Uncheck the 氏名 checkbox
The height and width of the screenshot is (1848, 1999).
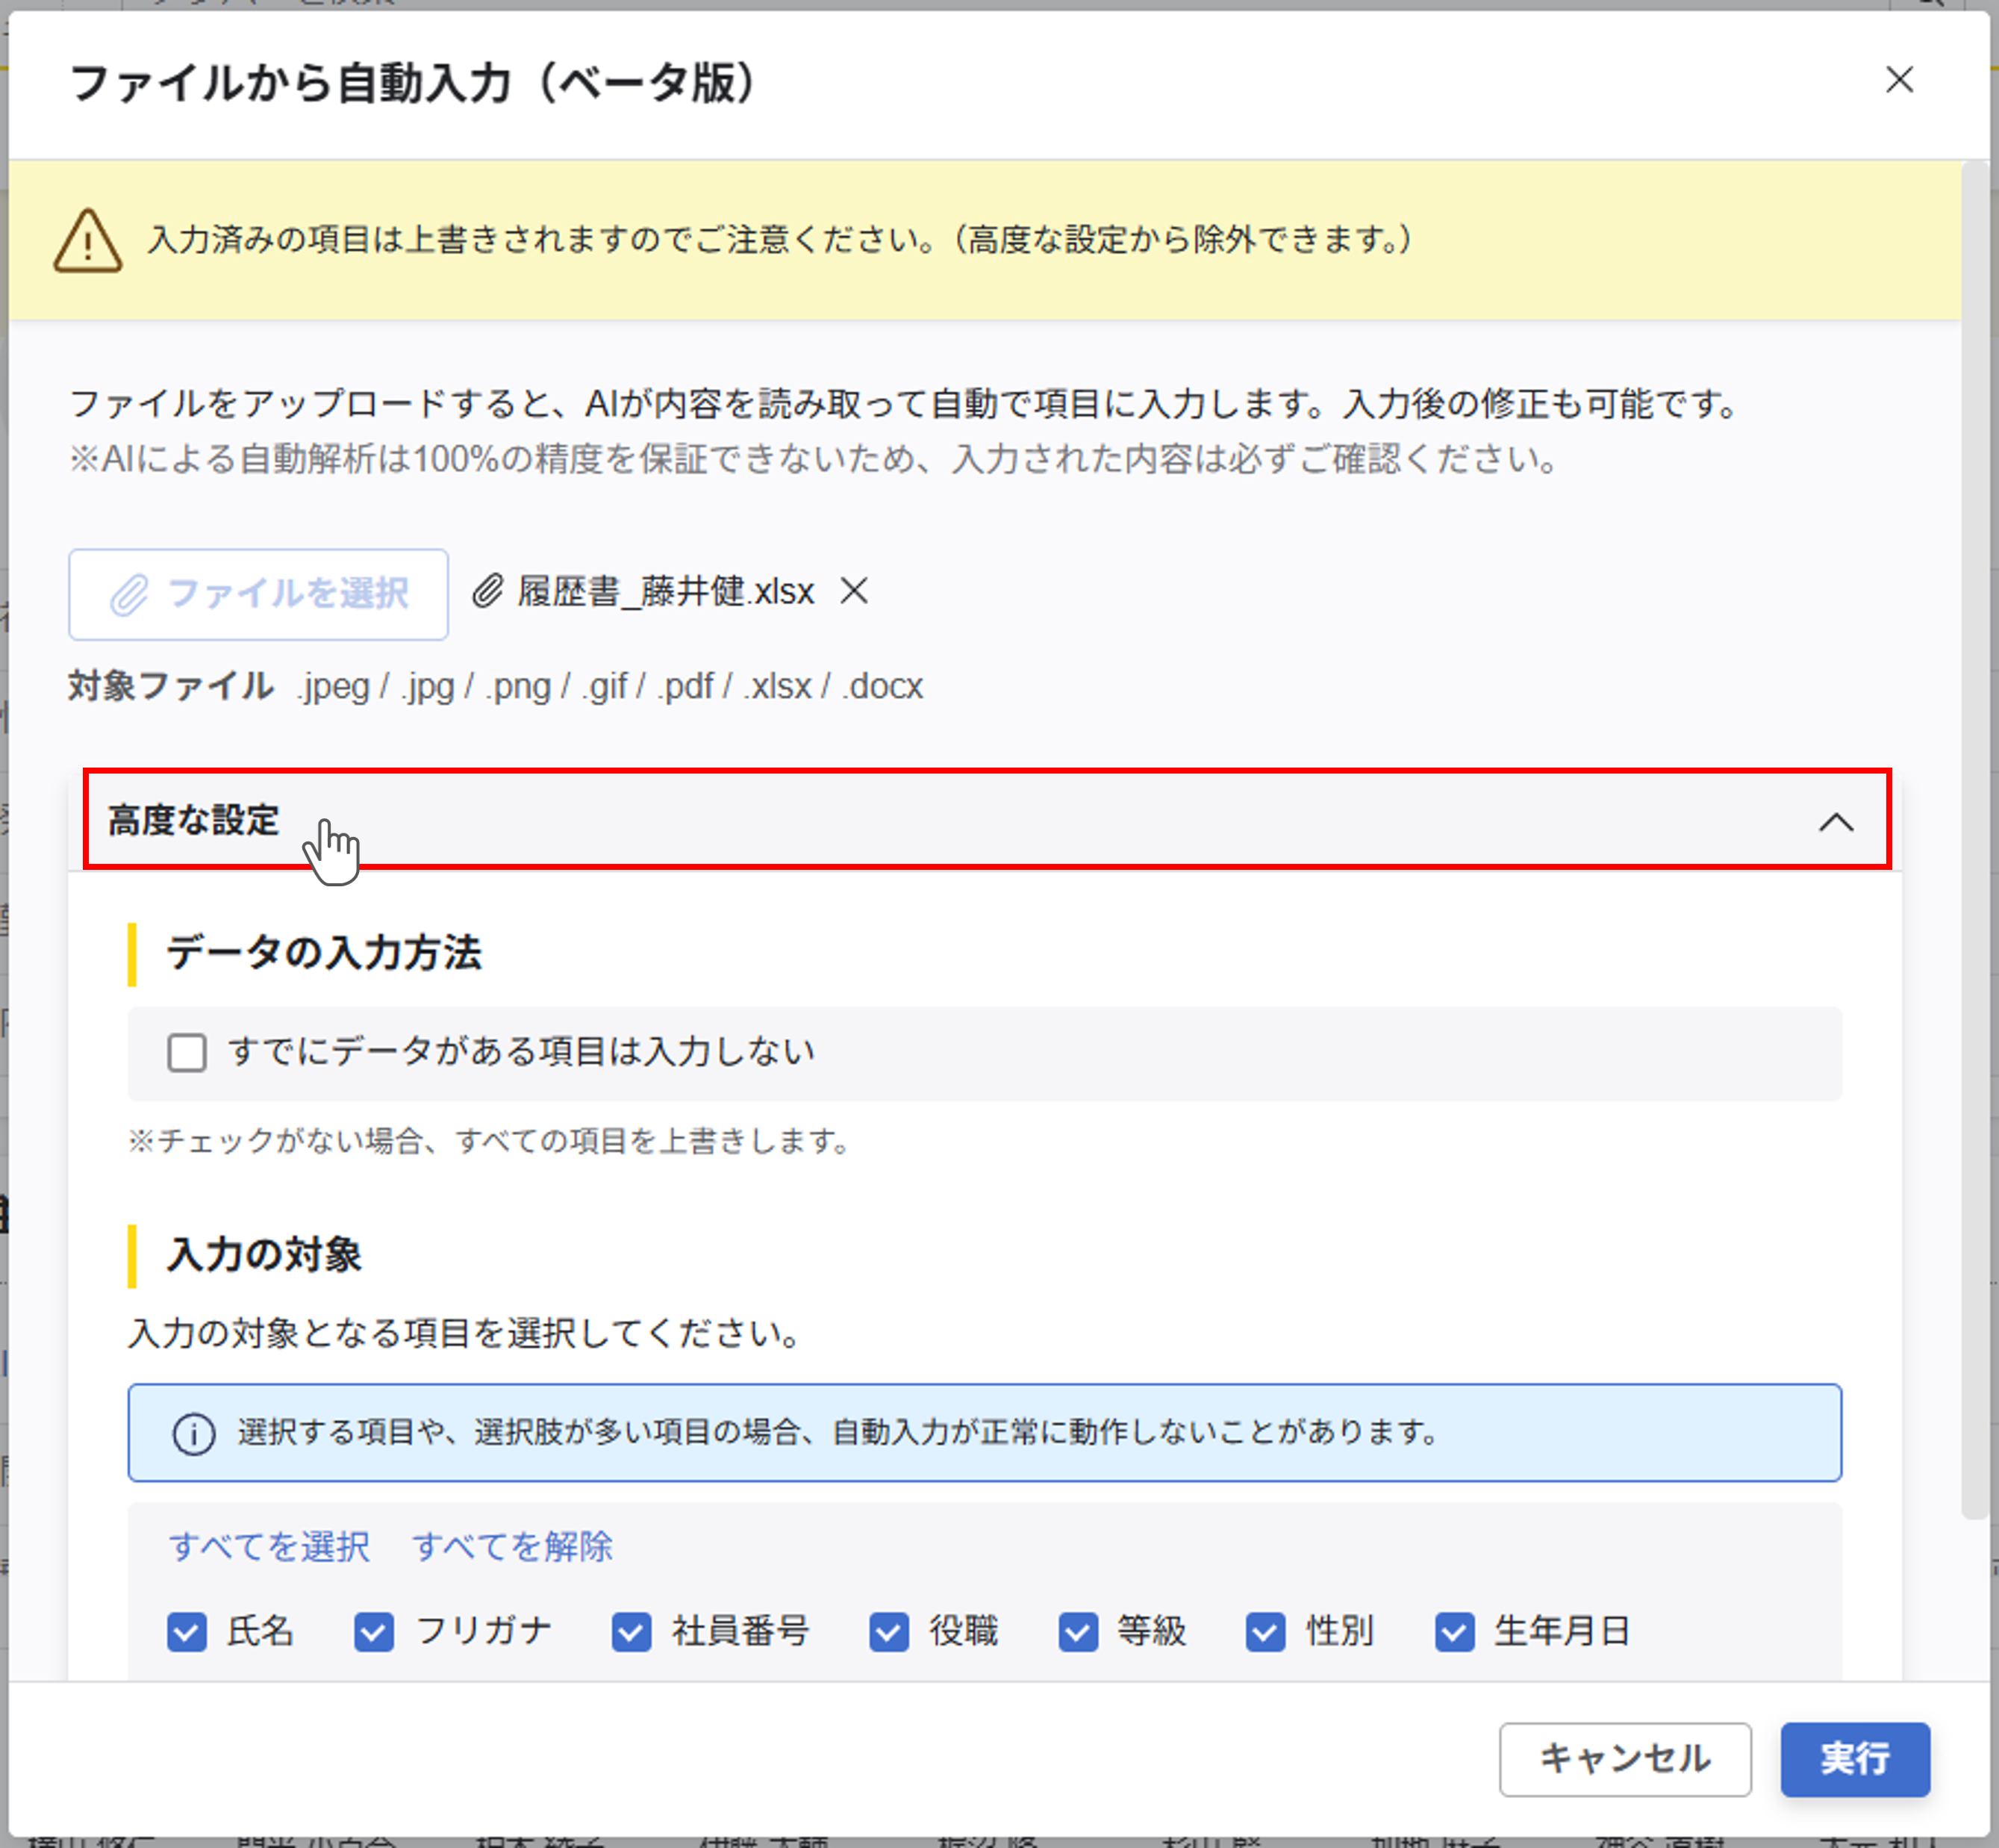pos(187,1631)
